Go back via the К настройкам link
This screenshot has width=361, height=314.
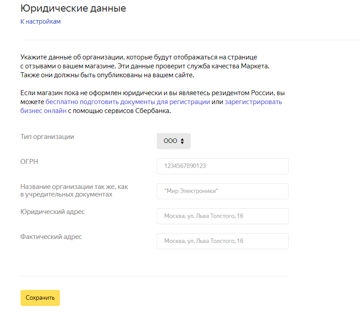(40, 21)
